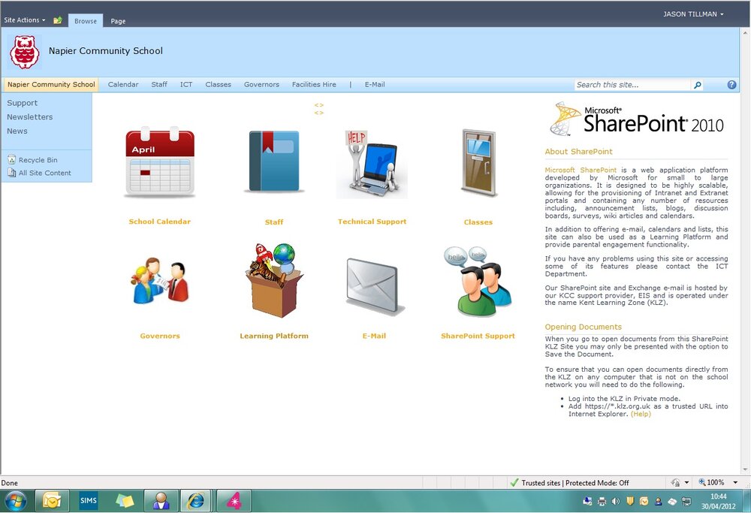Open the Site Actions dropdown menu

click(x=25, y=20)
